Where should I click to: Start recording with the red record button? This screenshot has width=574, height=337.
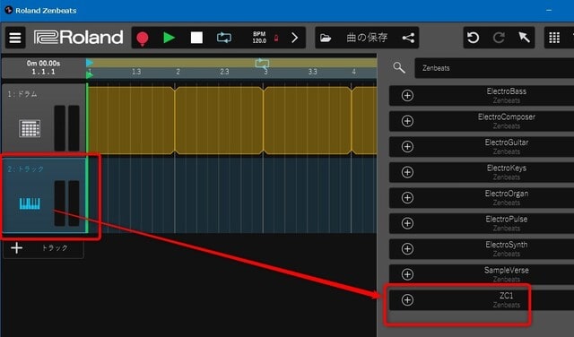143,38
